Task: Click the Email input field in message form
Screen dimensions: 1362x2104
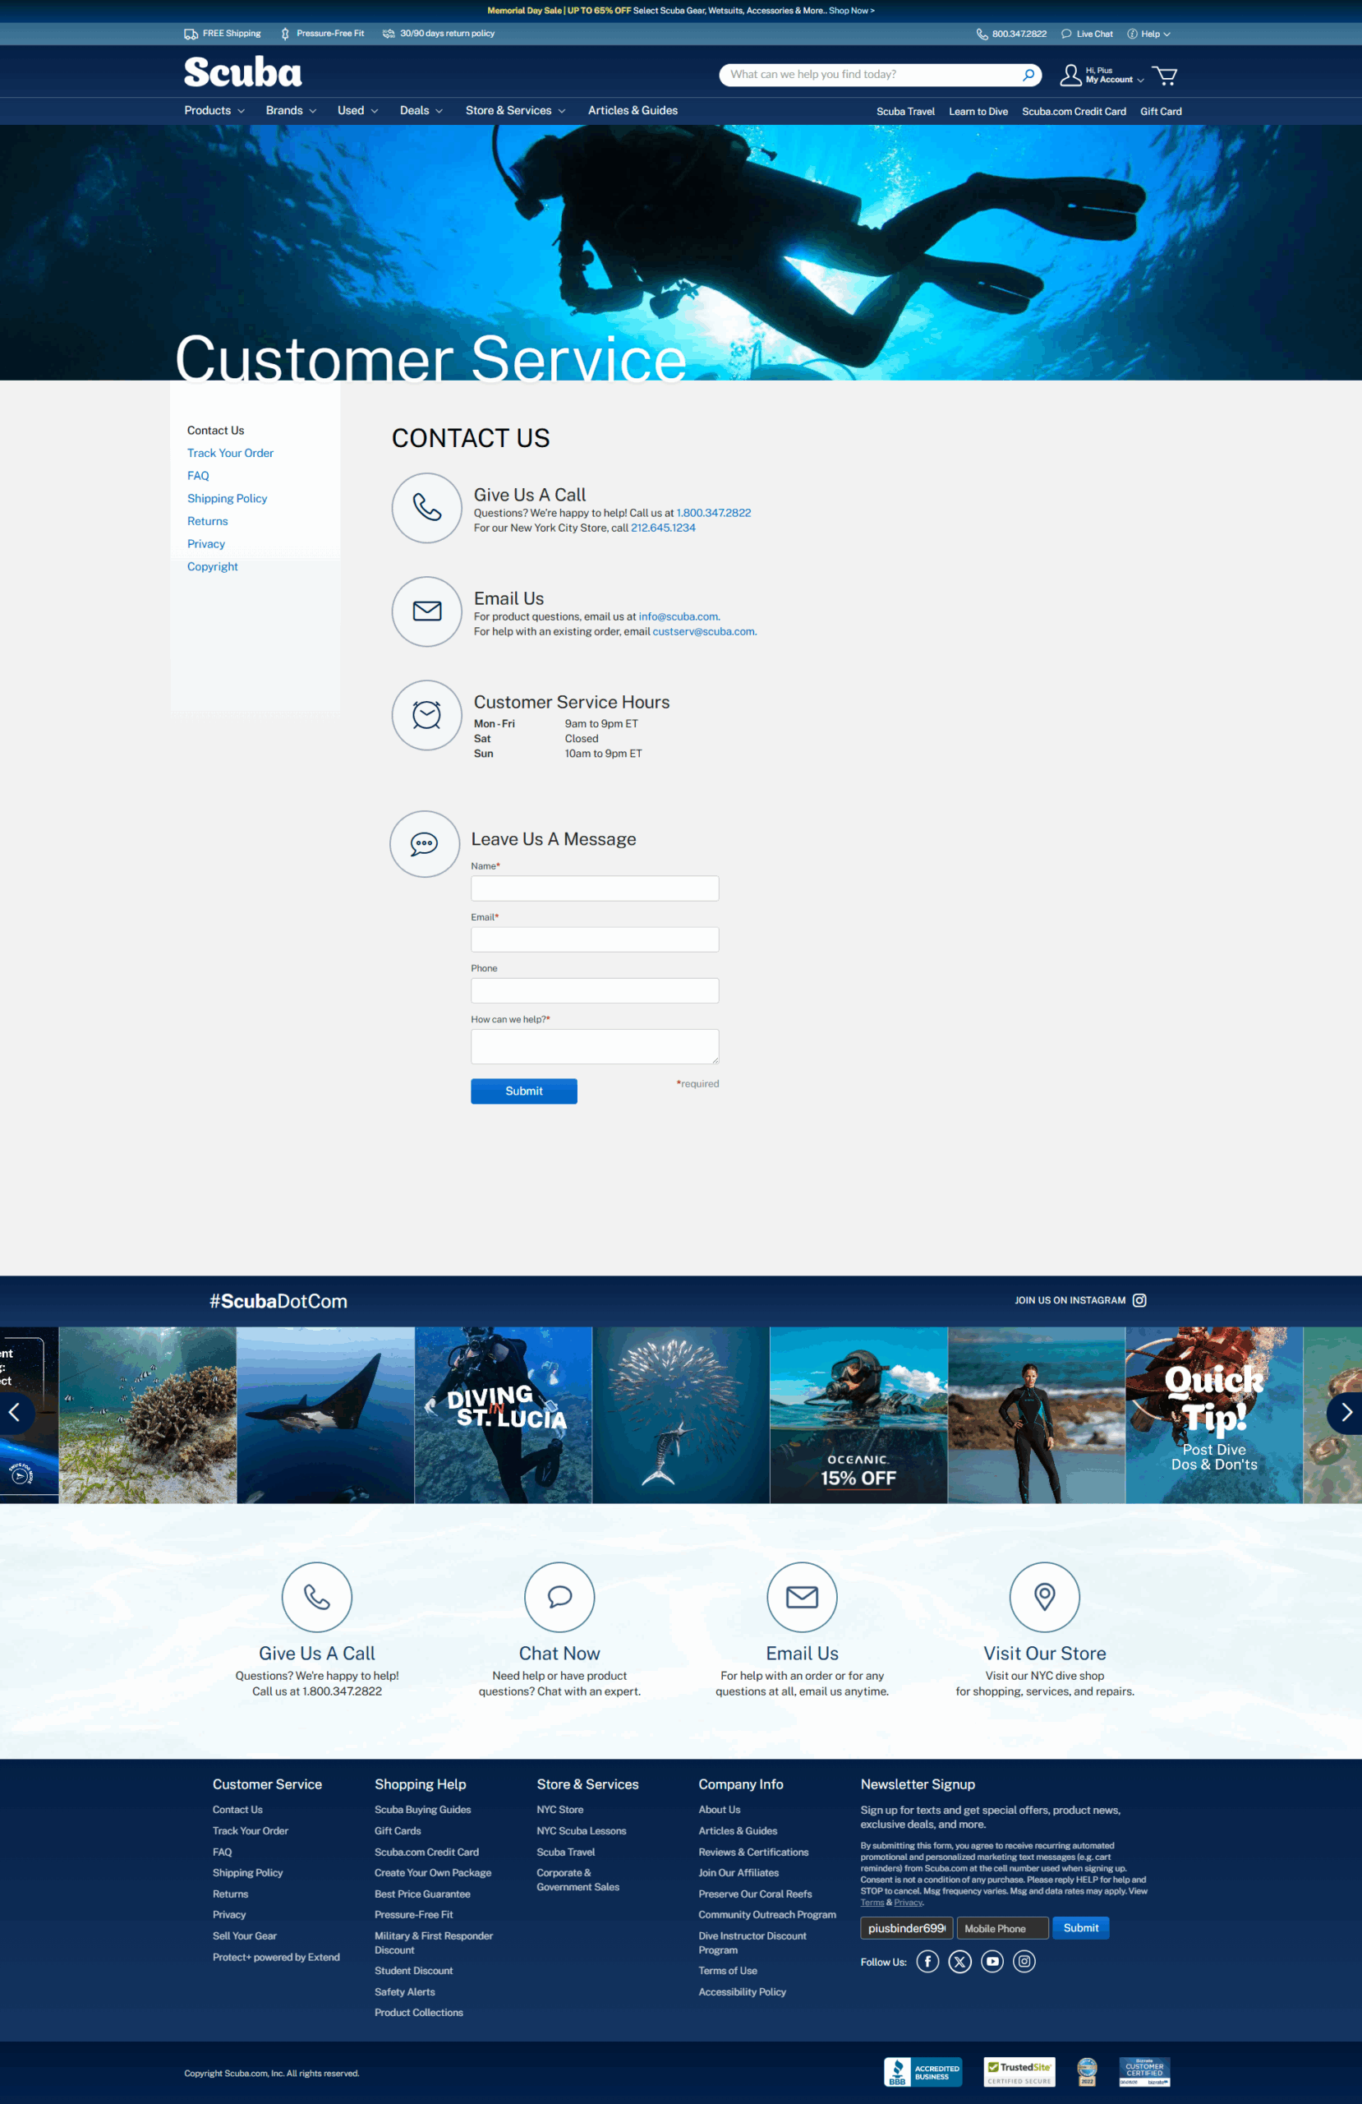Action: (595, 939)
